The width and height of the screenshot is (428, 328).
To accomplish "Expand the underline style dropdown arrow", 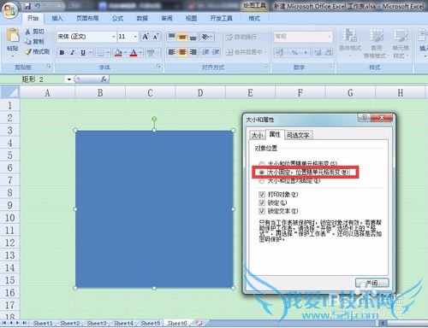I will (90, 53).
